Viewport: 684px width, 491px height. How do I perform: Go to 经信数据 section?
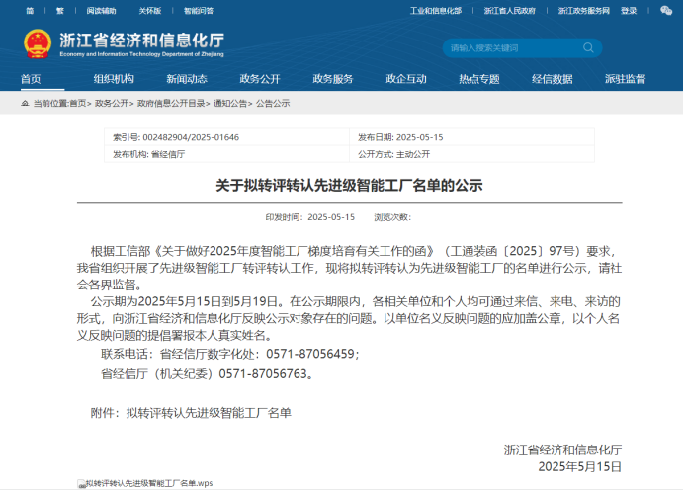pos(552,79)
